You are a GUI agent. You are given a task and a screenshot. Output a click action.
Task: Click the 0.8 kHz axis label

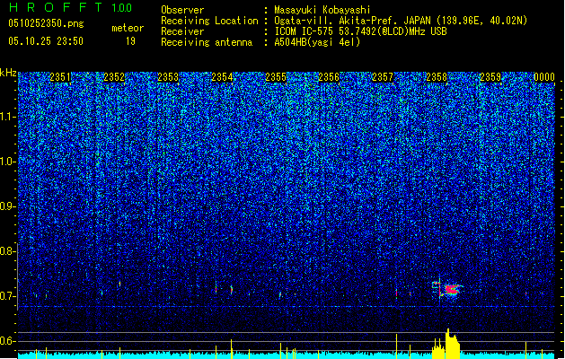click(x=8, y=251)
